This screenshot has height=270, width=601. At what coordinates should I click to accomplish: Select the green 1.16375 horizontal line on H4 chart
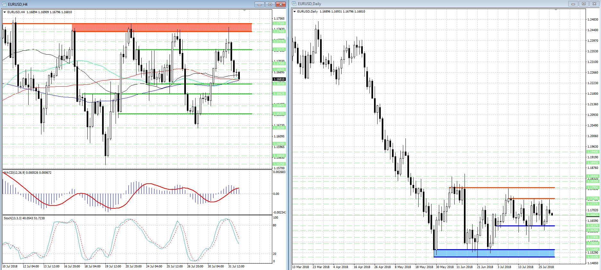pyautogui.click(x=185, y=114)
